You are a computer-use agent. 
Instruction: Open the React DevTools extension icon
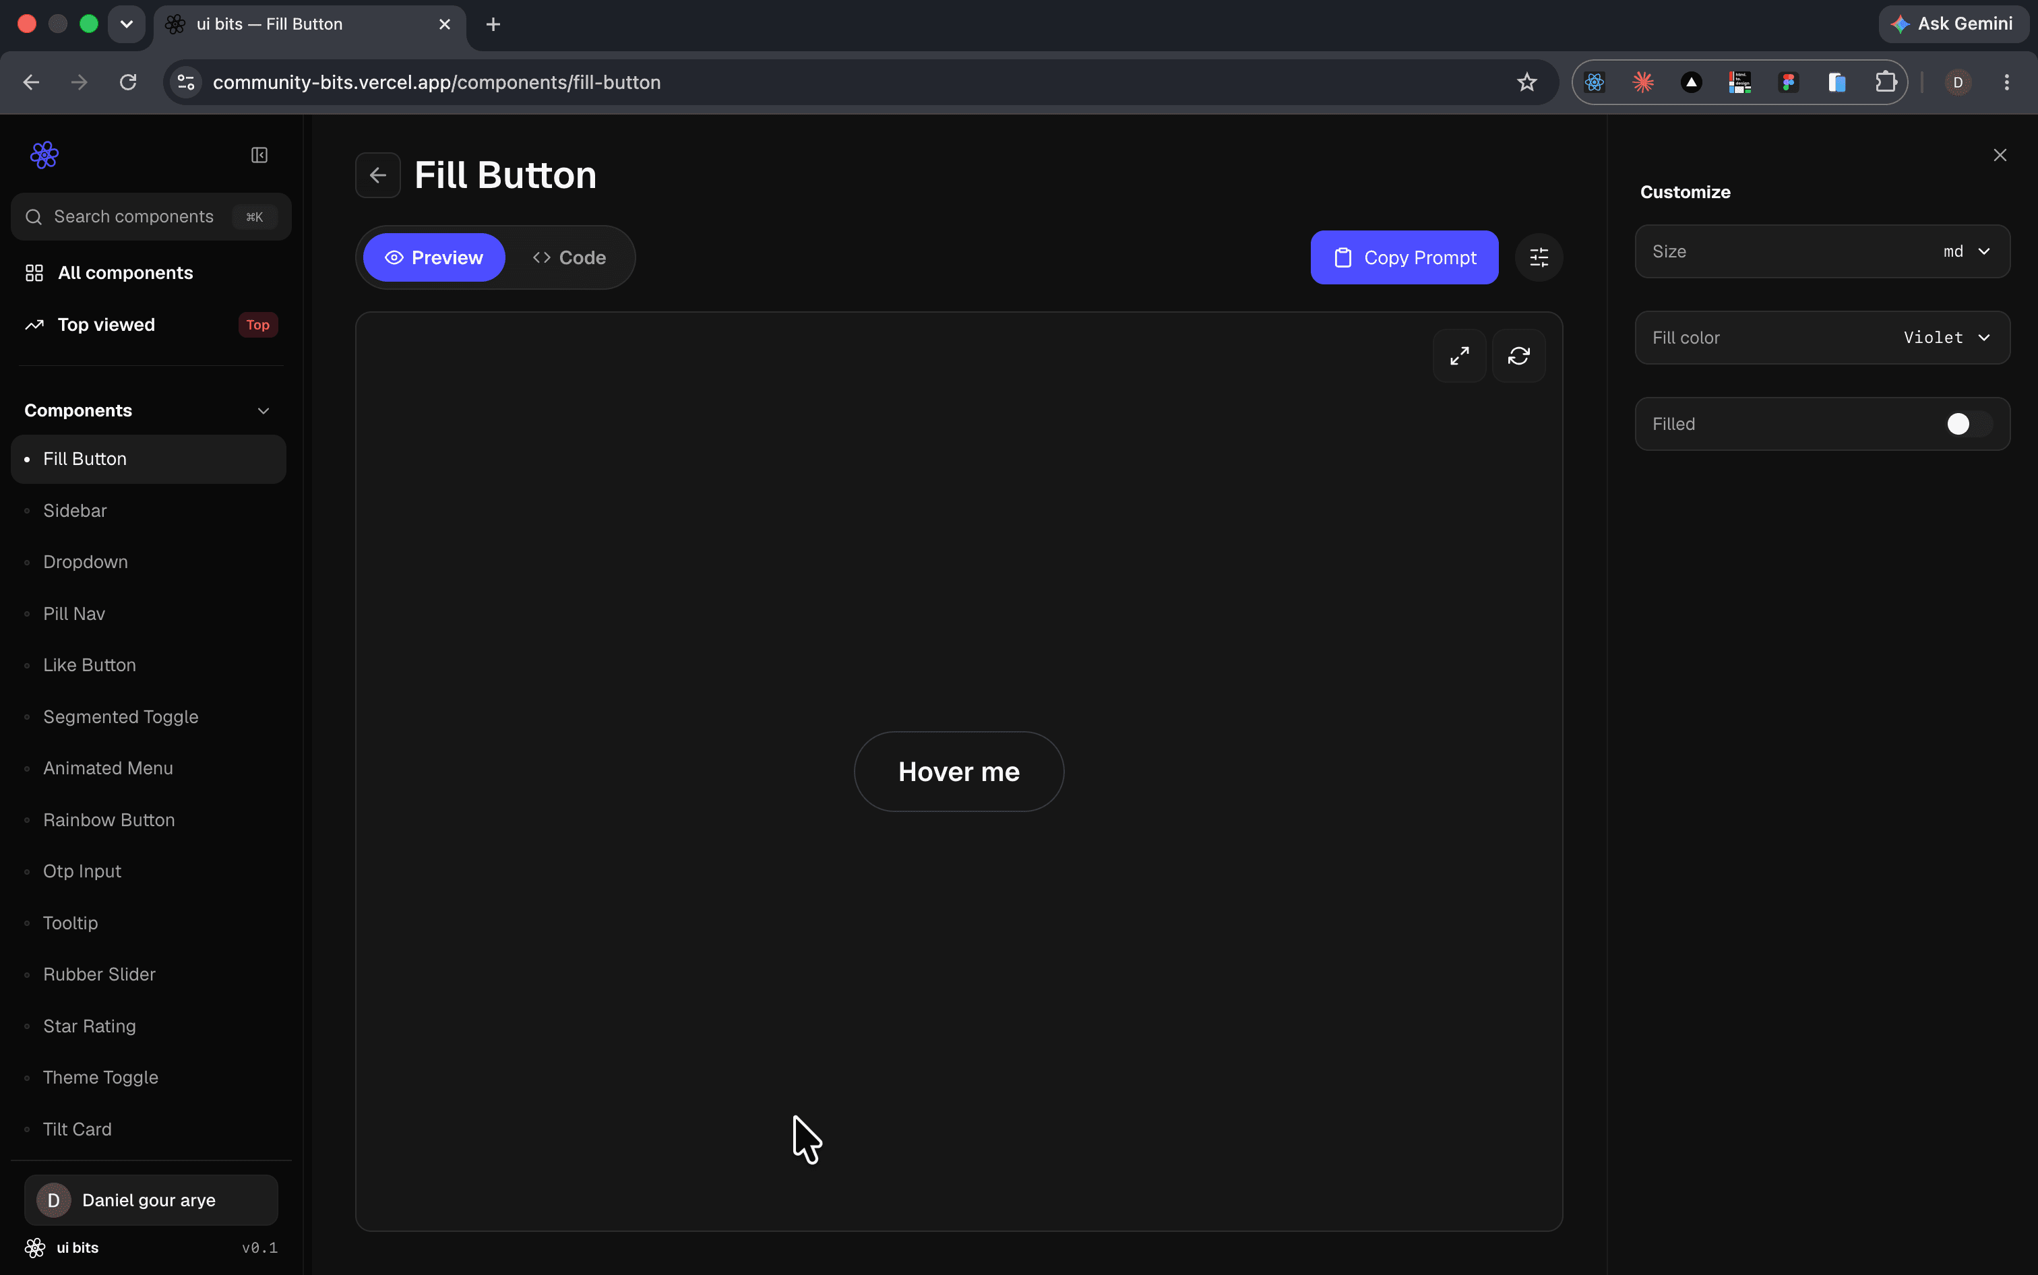coord(1595,83)
